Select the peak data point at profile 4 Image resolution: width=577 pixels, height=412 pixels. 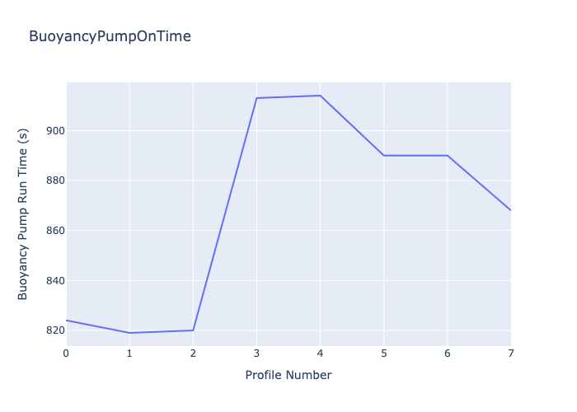point(320,96)
